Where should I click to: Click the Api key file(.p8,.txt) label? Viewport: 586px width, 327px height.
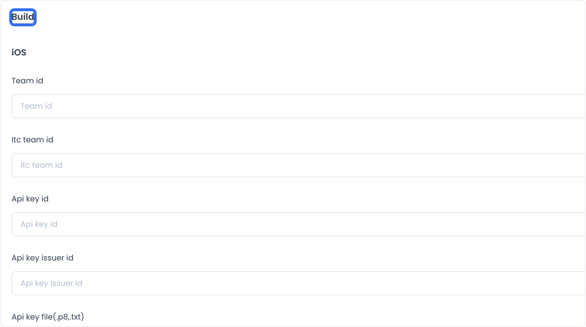[48, 317]
